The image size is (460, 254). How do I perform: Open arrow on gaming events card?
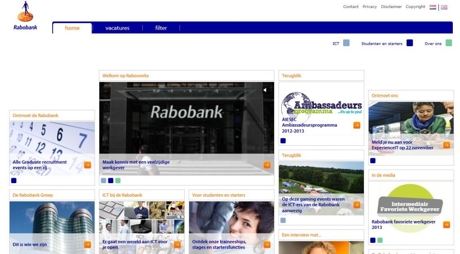pos(357,205)
